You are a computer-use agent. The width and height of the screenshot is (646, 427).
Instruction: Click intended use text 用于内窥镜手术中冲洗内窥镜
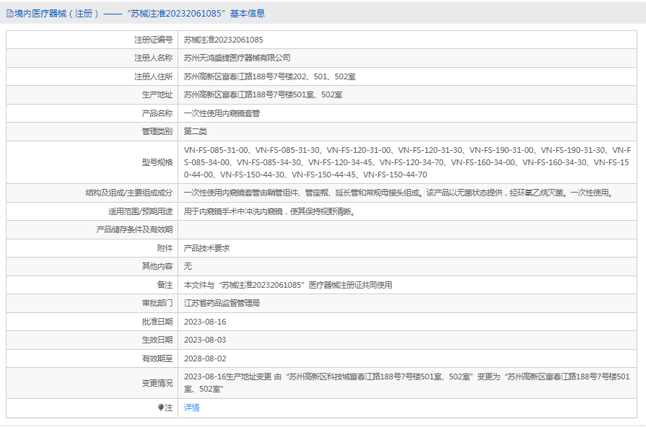[269, 211]
